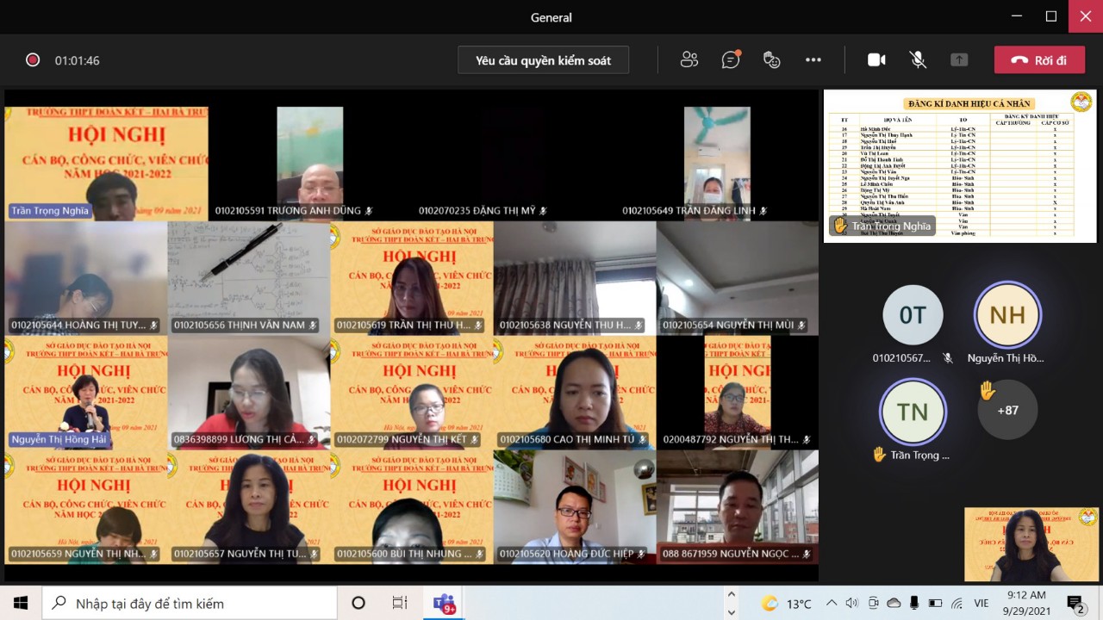1103x620 pixels.
Task: Expand the +87 more participants overflow
Action: click(1007, 410)
